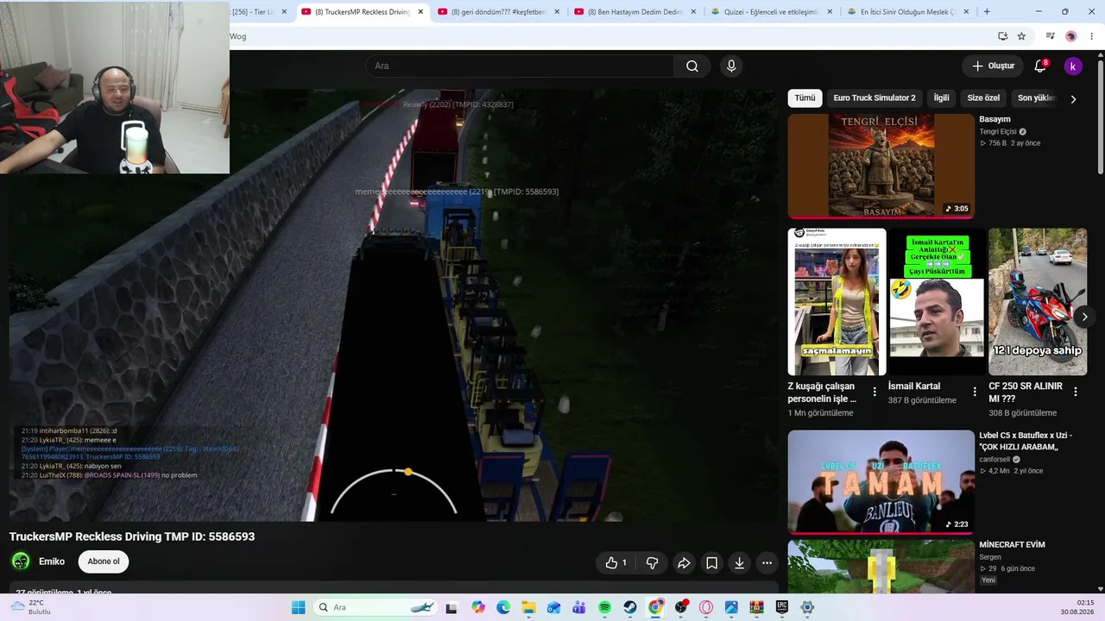Open the 12 l depoya sahip short thumbnail

point(1038,302)
